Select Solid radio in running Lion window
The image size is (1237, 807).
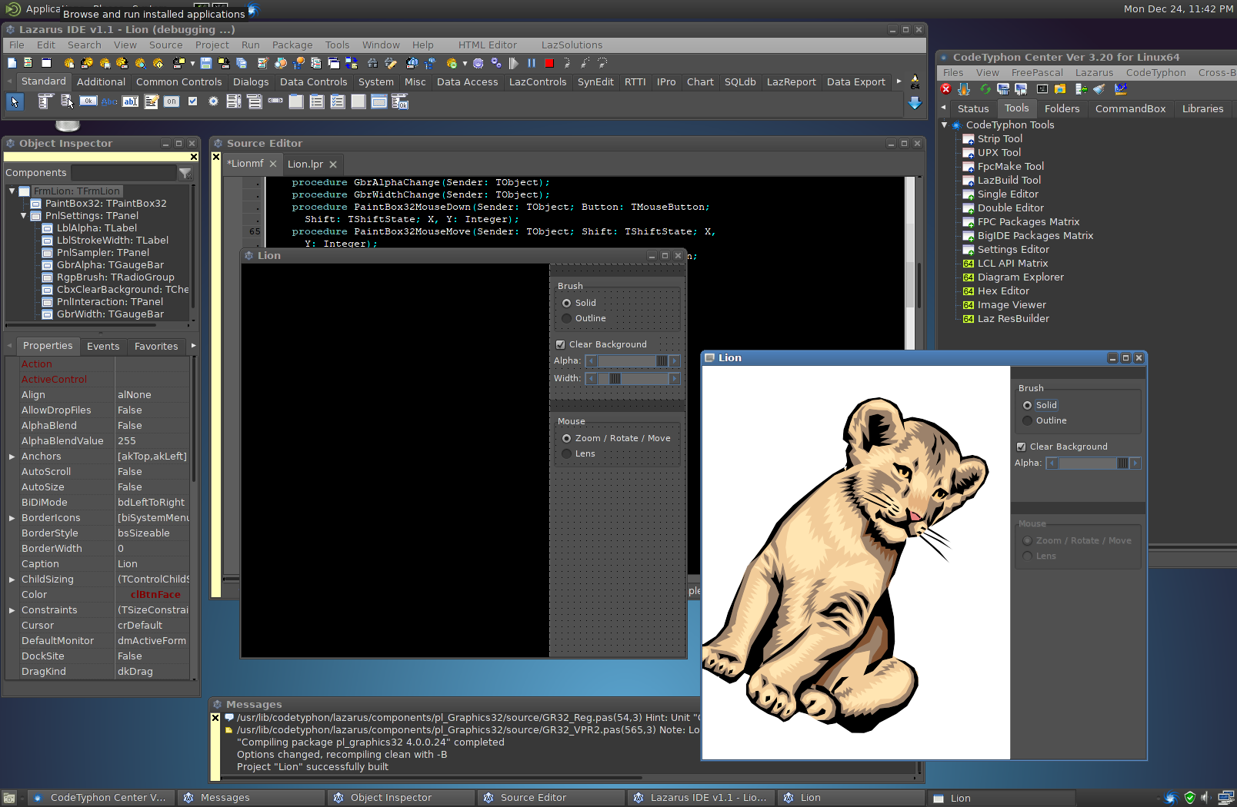pyautogui.click(x=1028, y=405)
